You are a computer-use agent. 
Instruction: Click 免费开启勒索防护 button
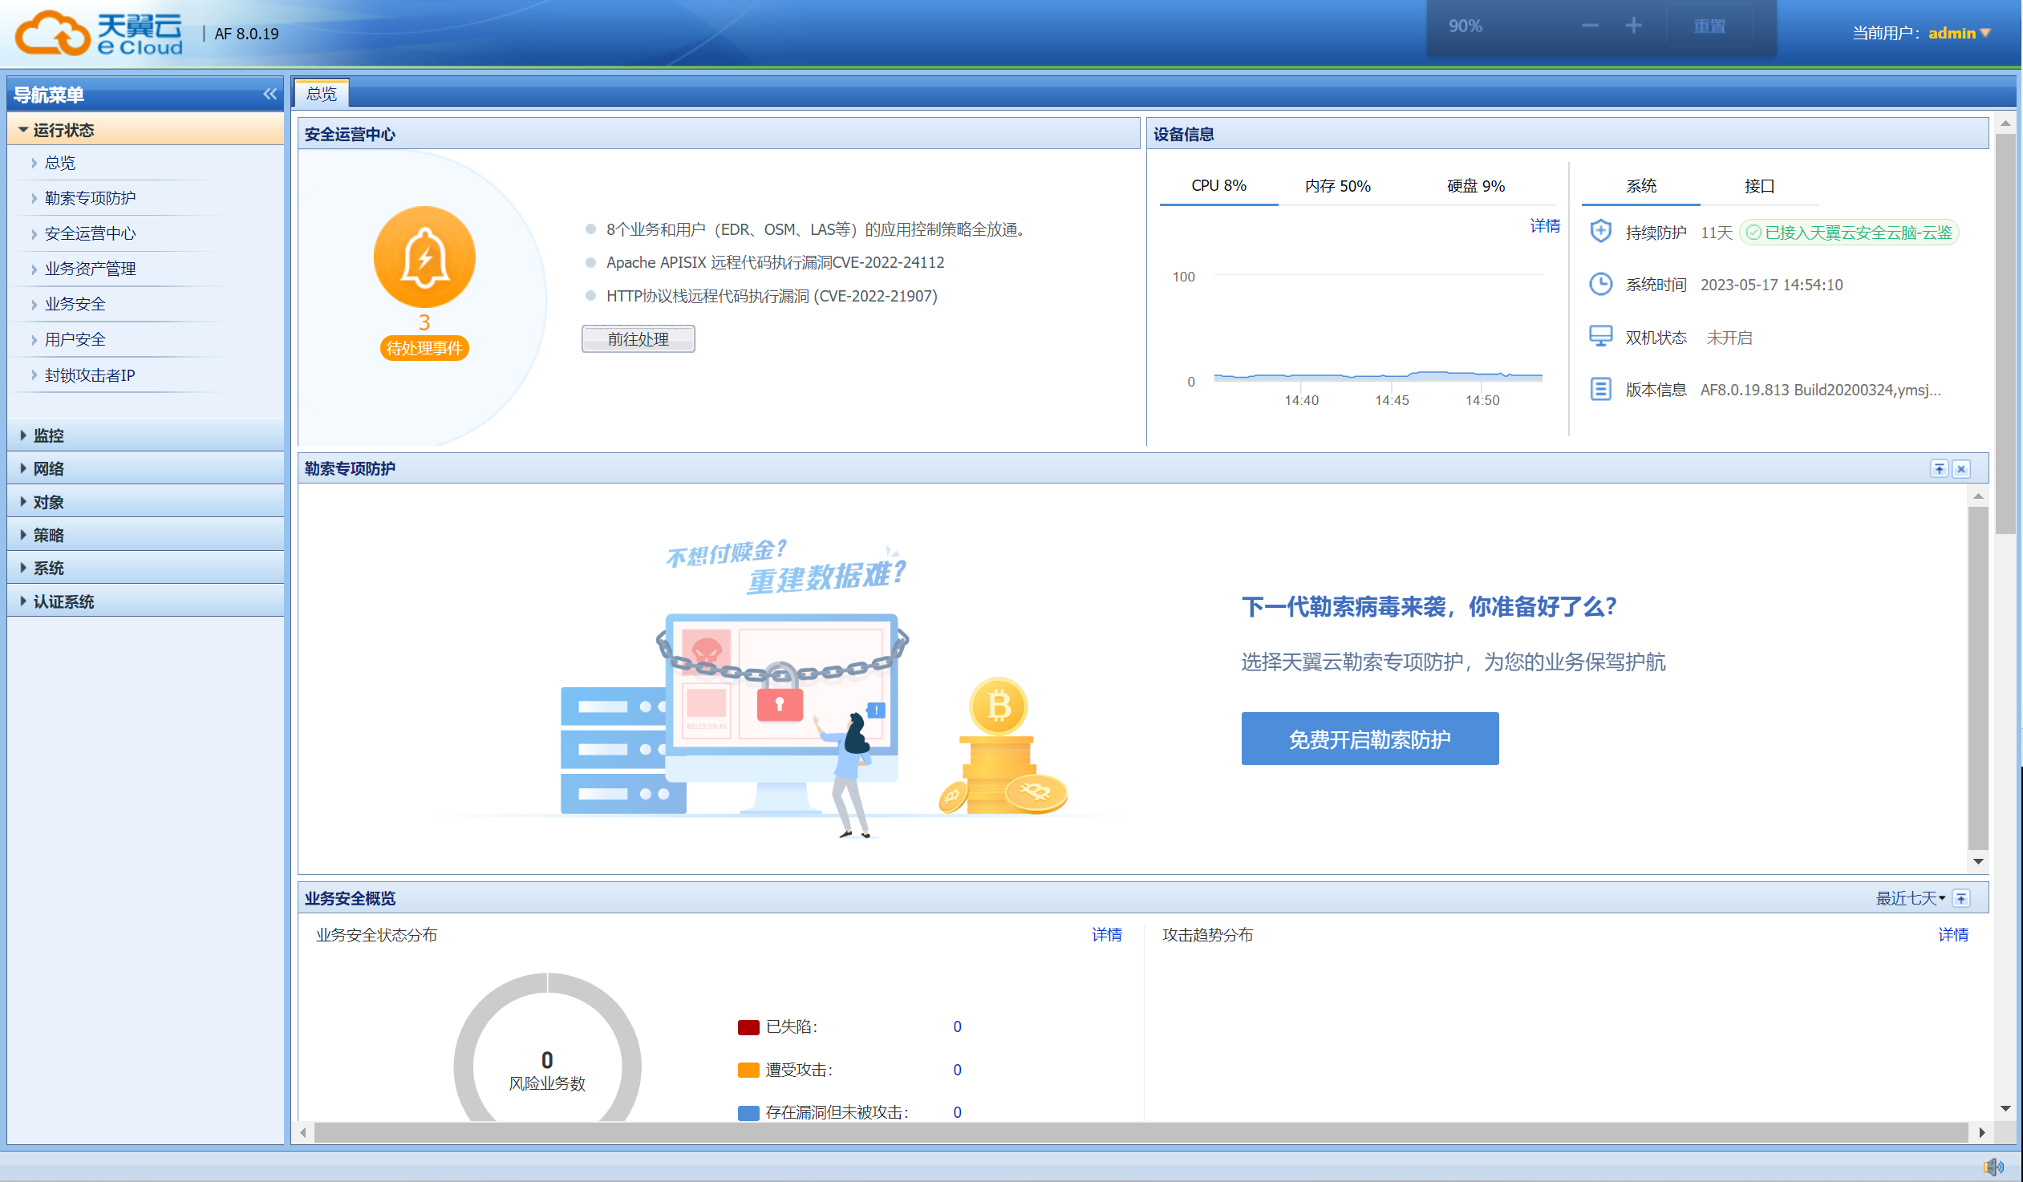(x=1368, y=739)
